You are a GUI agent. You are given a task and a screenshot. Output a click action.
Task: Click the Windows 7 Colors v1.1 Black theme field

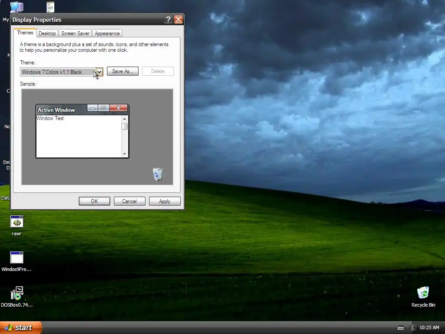(62, 72)
